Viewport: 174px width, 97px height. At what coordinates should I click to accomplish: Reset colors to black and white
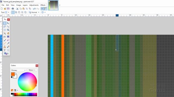coord(12,77)
